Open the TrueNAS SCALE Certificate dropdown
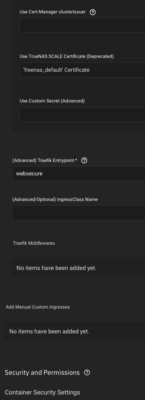This screenshot has width=145, height=400. click(x=82, y=70)
